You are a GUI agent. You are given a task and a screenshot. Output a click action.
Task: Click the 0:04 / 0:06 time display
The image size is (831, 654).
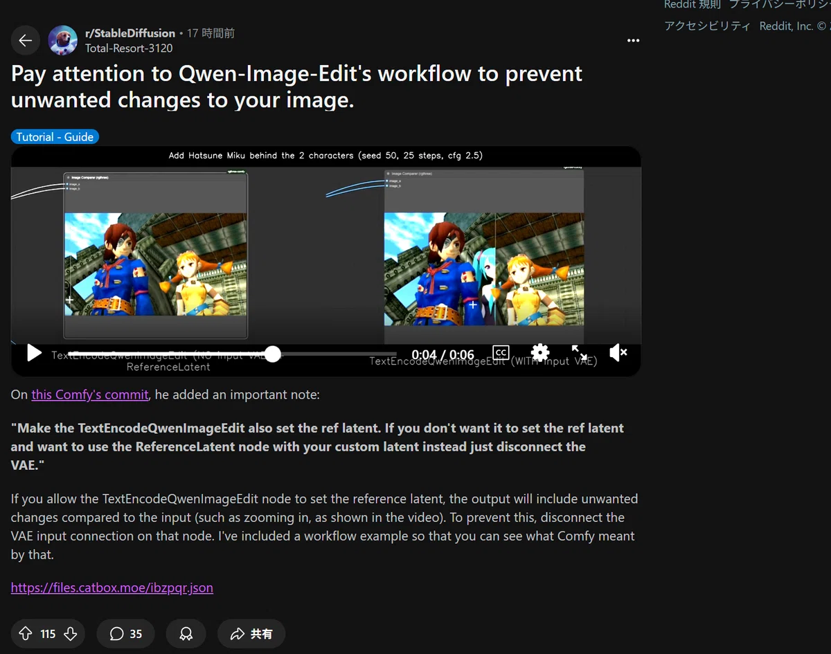[443, 355]
